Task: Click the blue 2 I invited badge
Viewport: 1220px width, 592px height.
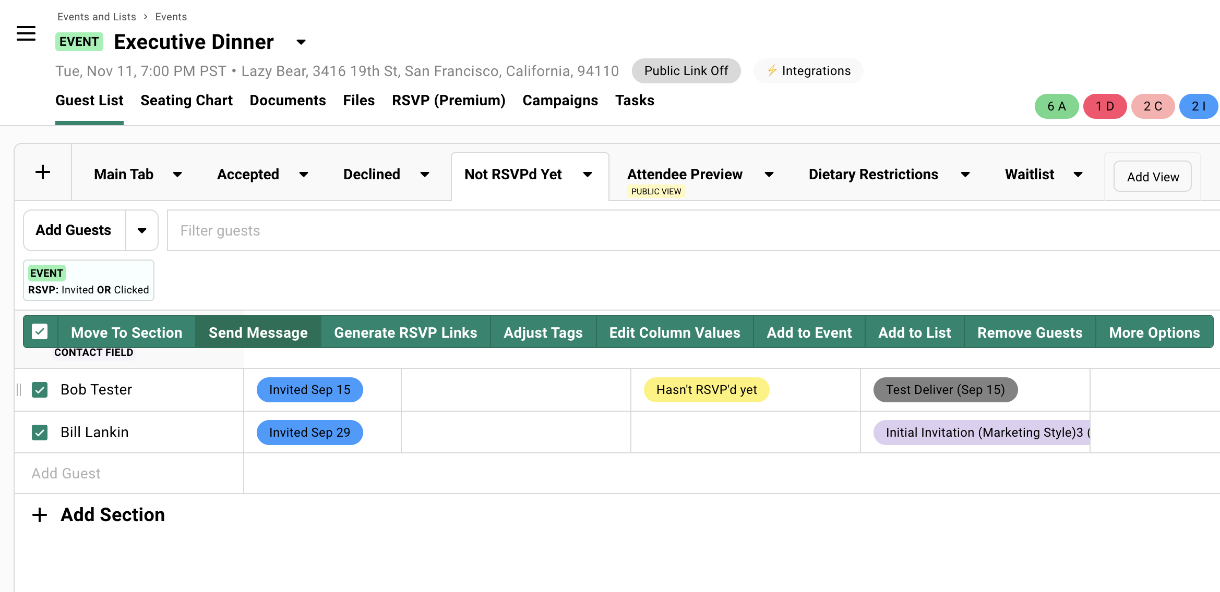Action: [x=1198, y=106]
